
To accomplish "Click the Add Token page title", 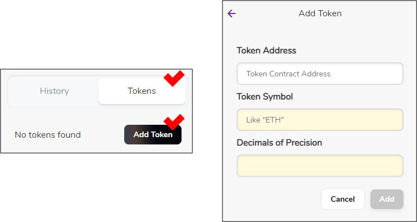I will tap(320, 13).
